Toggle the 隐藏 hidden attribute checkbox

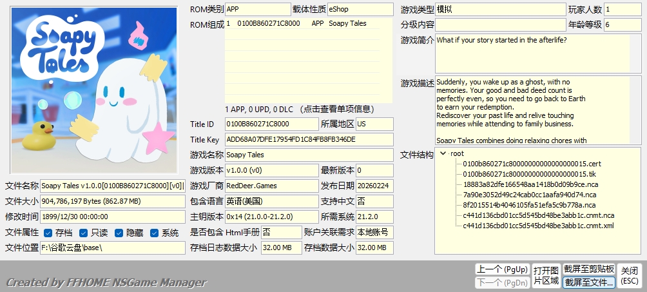pos(119,233)
